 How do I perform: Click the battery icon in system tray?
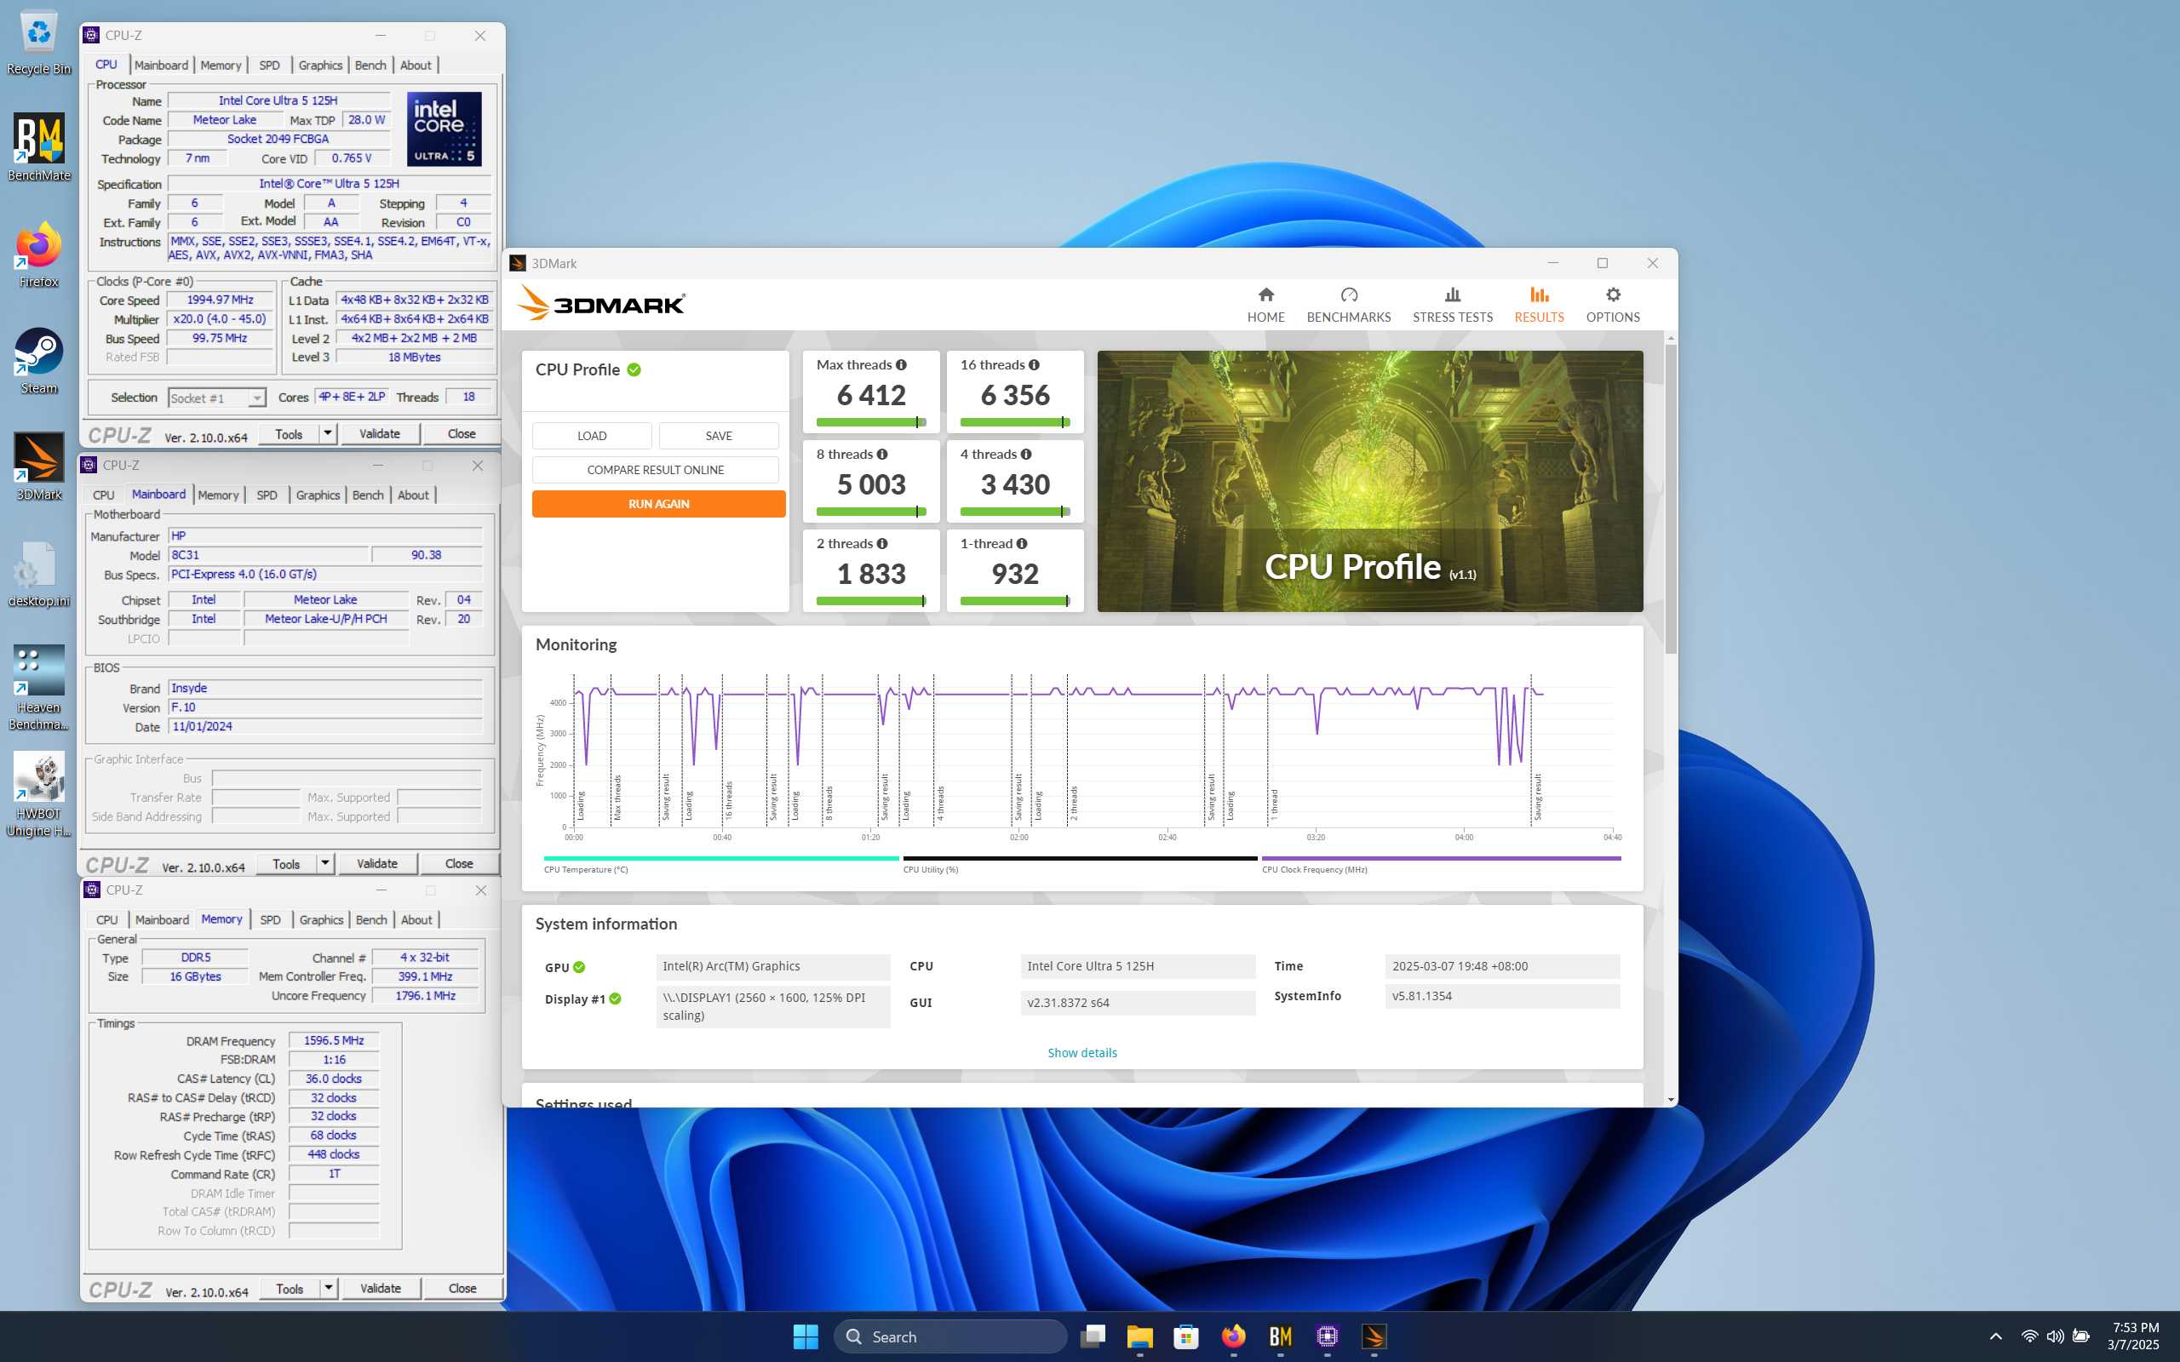[x=2081, y=1336]
